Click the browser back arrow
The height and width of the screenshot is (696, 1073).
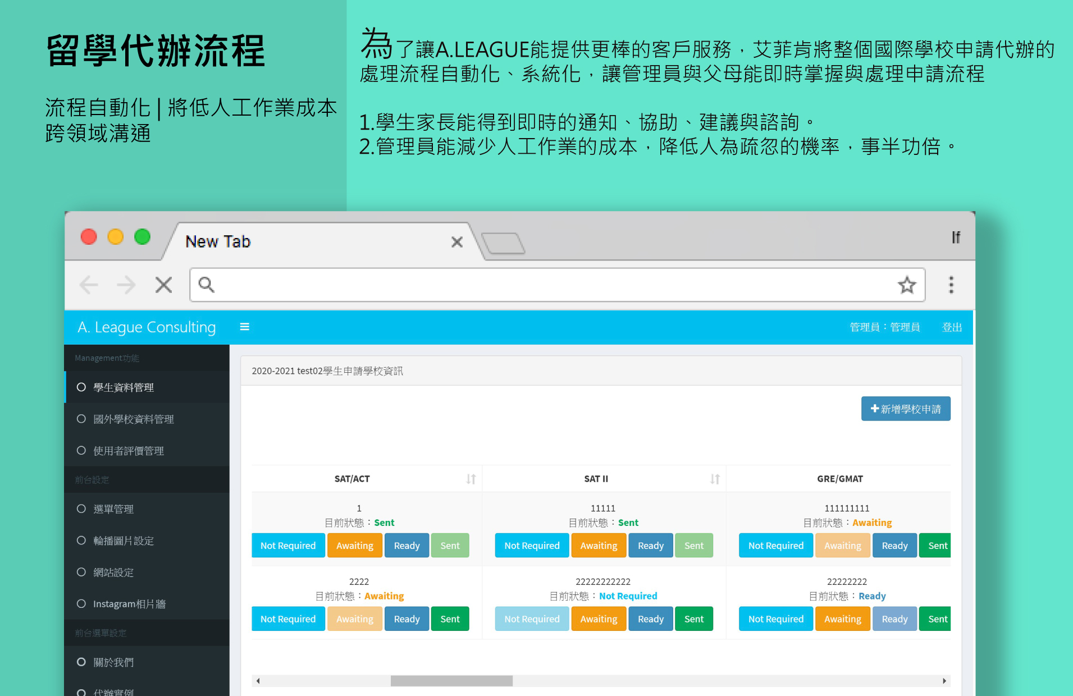pos(89,285)
